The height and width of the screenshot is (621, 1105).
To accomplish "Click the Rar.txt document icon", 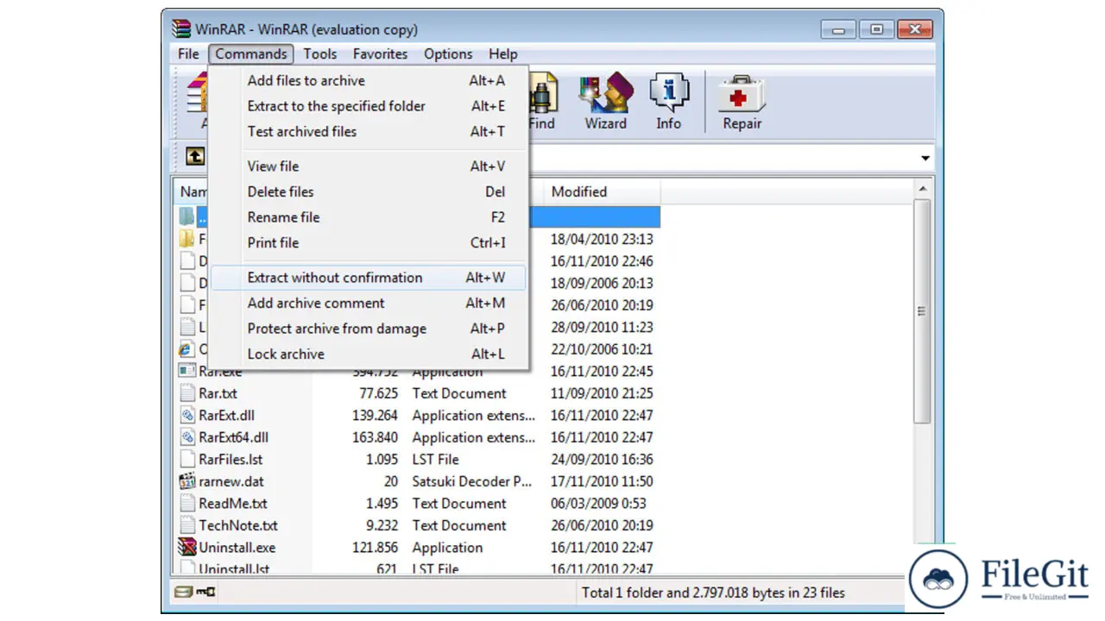I will (x=187, y=393).
